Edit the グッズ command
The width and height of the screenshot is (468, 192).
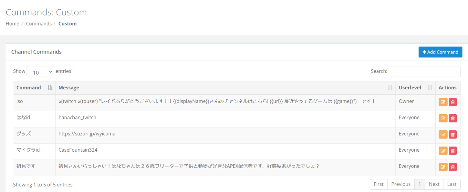443,134
